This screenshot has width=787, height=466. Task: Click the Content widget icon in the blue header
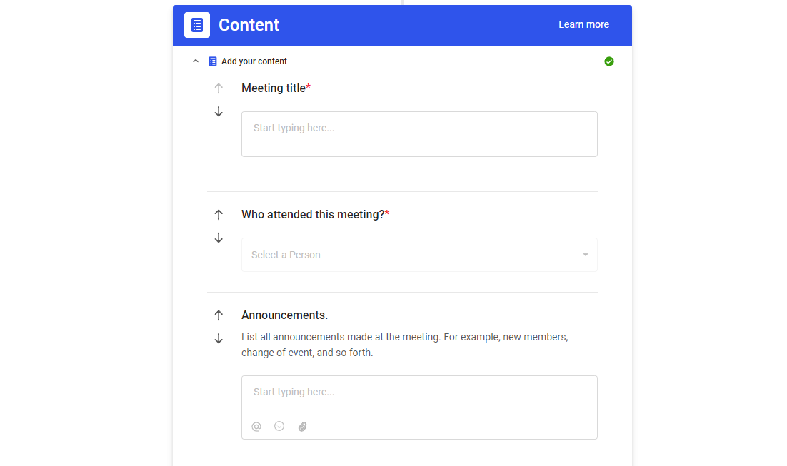click(x=196, y=24)
